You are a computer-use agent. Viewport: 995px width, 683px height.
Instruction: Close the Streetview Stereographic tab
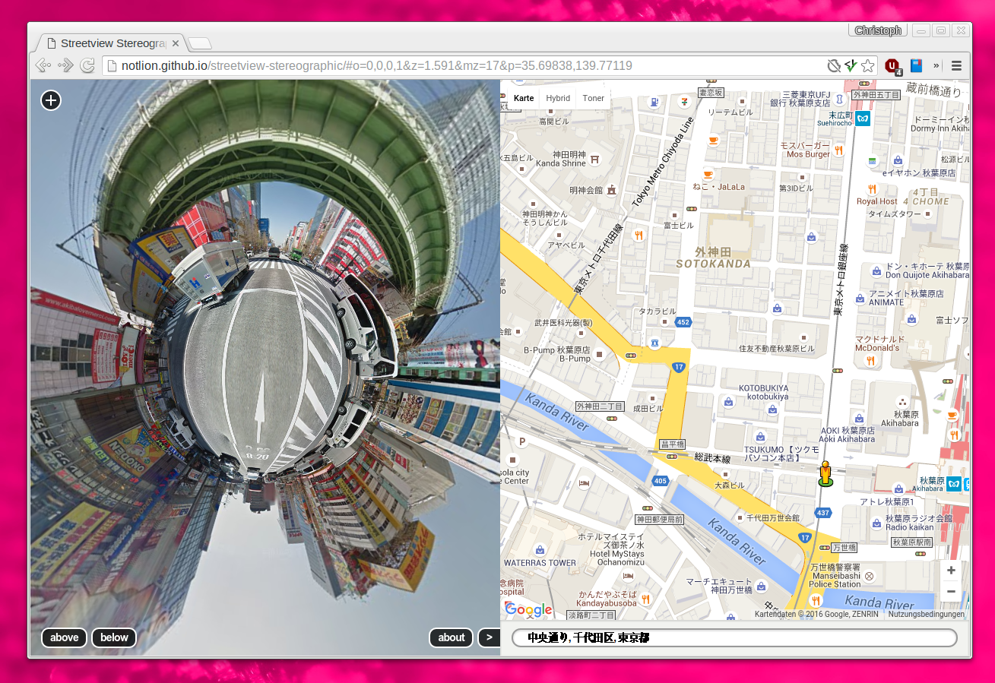(175, 43)
